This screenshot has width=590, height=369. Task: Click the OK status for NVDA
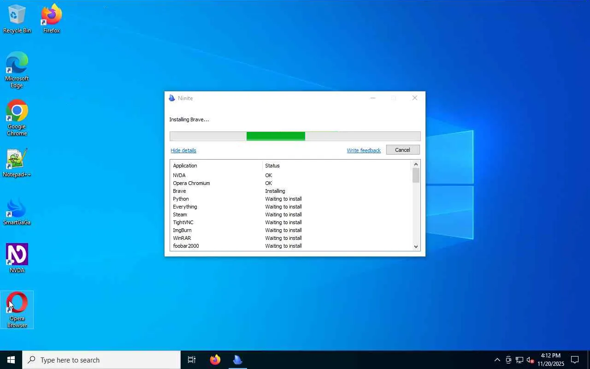pos(269,175)
